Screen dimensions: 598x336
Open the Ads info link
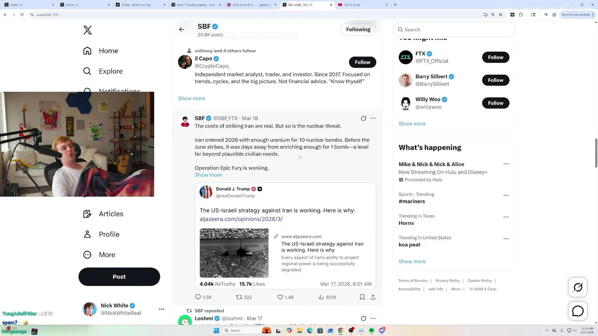[x=436, y=289]
